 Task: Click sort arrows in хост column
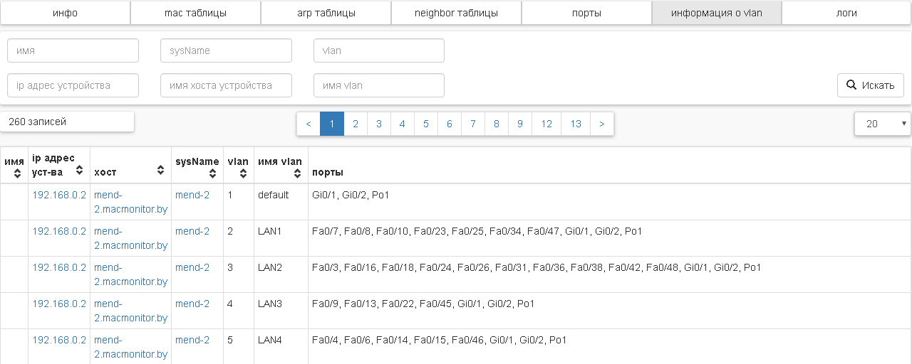[x=160, y=171]
